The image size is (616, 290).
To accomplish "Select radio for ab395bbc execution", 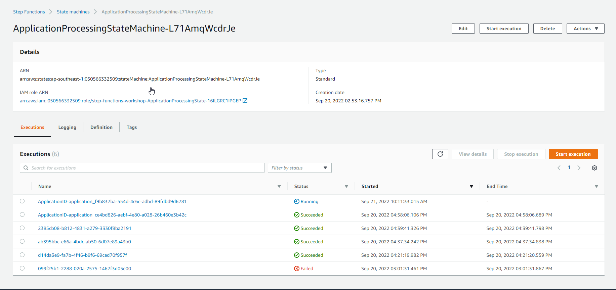I will [x=22, y=241].
